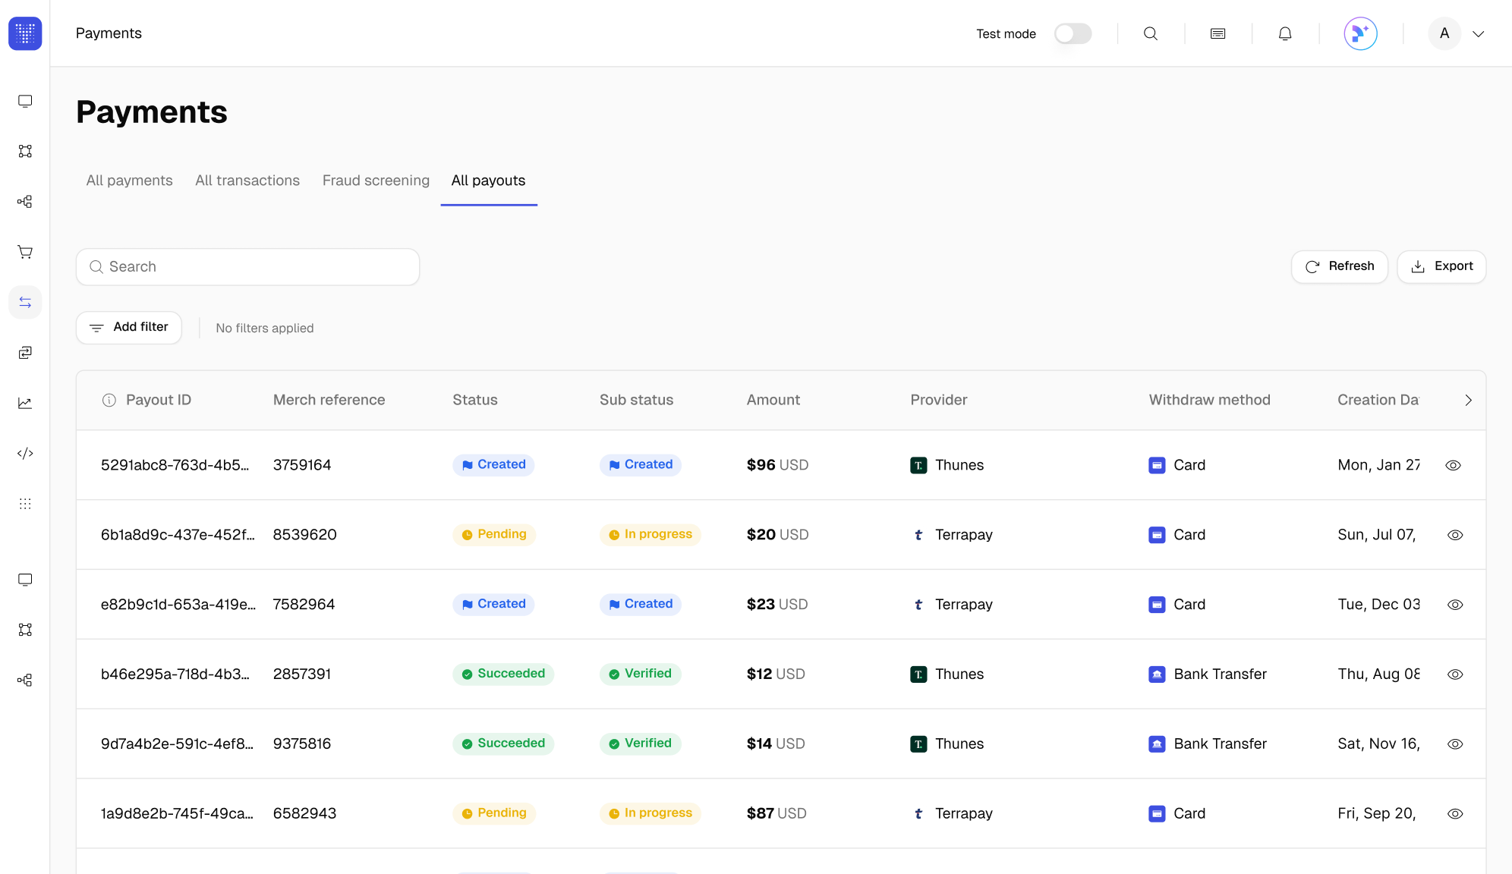Click the AI assistant sparkle avatar icon
Viewport: 1512px width, 874px height.
1360,33
